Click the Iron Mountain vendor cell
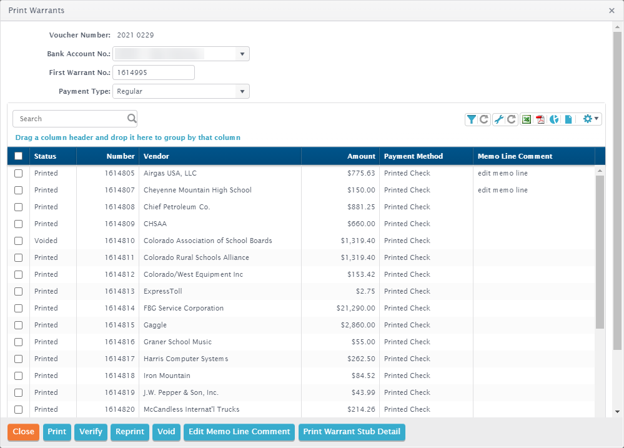This screenshot has height=448, width=624. (167, 376)
